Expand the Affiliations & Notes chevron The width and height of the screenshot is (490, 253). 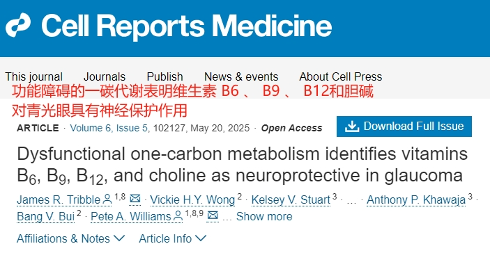pyautogui.click(x=119, y=238)
